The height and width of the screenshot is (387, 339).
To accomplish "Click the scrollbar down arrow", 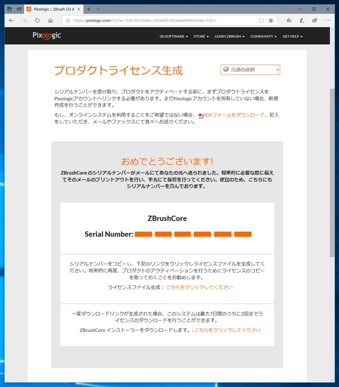I will 332,380.
